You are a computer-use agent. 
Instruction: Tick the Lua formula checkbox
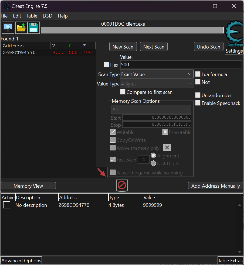[198, 74]
